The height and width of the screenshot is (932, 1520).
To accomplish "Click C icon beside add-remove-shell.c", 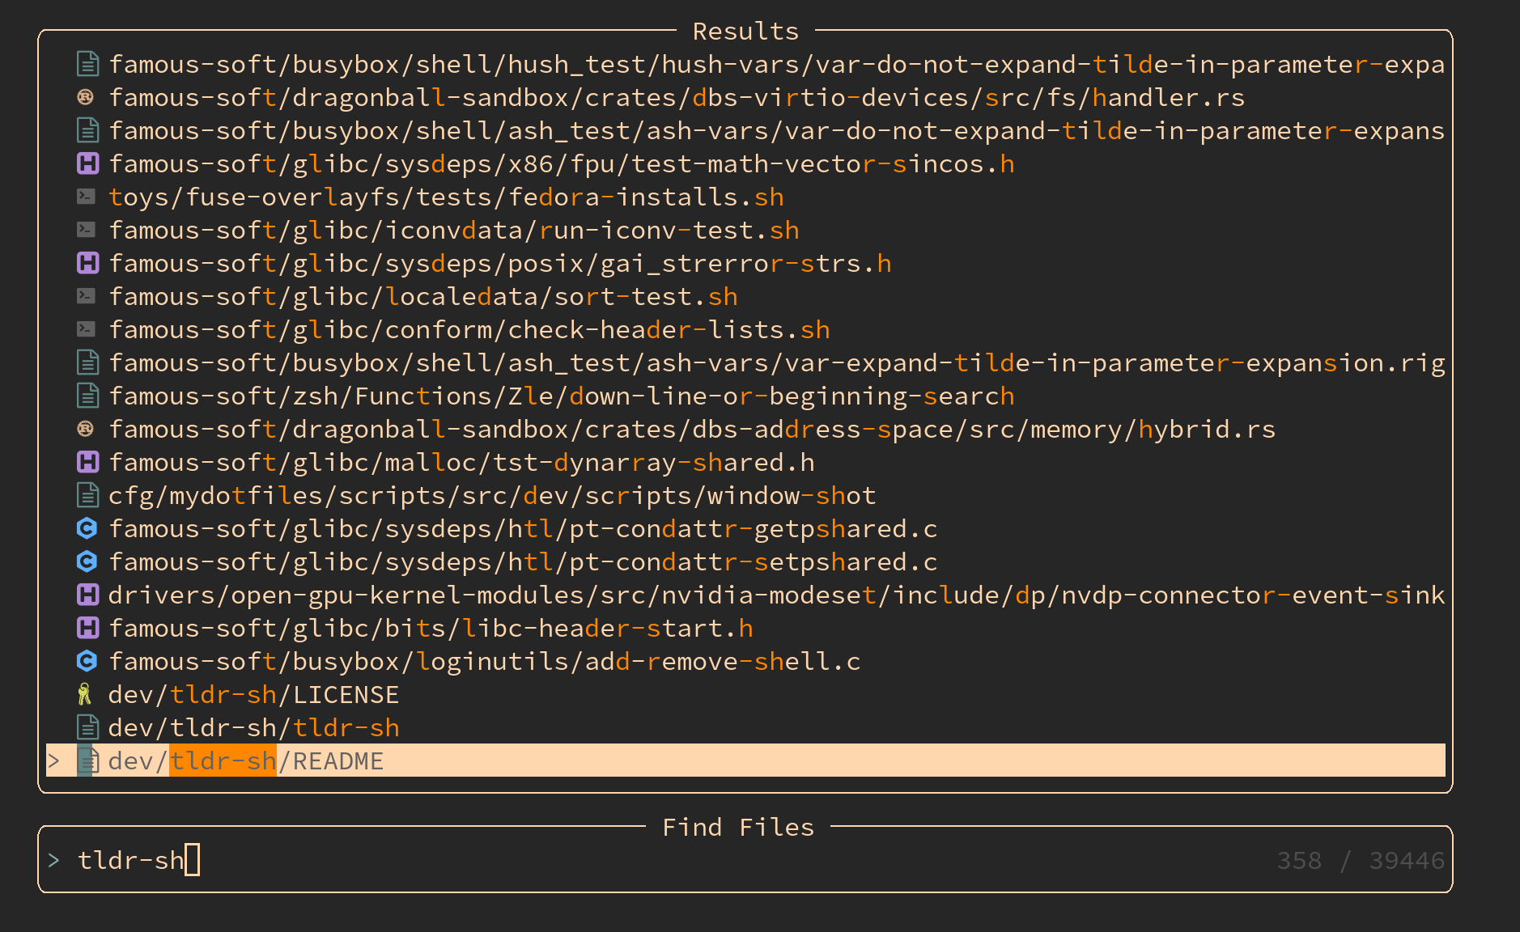I will coord(87,661).
